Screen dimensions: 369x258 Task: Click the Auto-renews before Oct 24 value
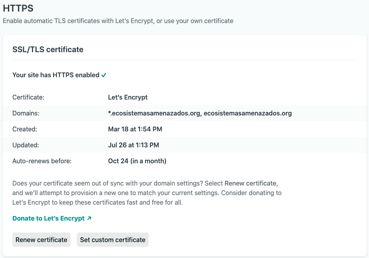pyautogui.click(x=137, y=161)
